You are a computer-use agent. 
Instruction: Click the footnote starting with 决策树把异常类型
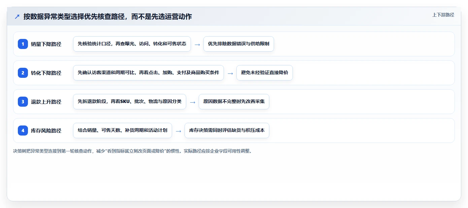click(x=133, y=151)
